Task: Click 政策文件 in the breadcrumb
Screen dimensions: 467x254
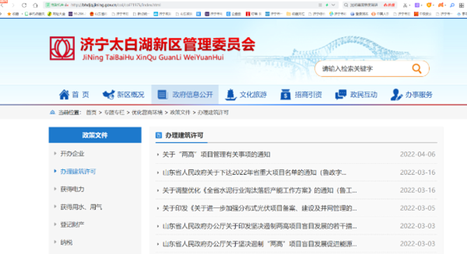Action: click(180, 112)
